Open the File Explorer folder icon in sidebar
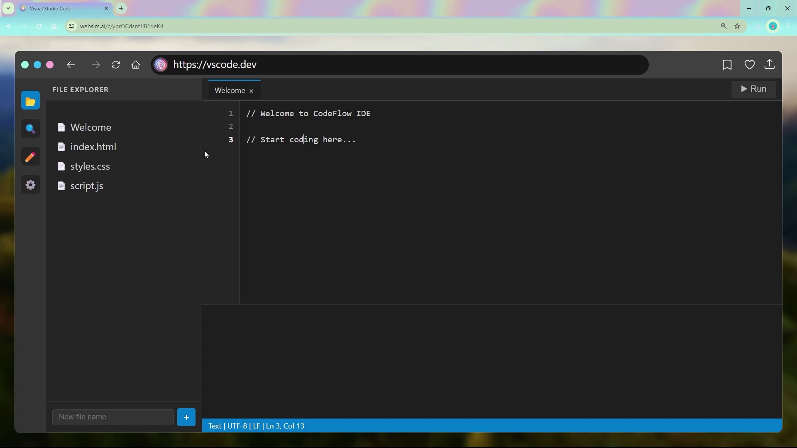797x448 pixels. pyautogui.click(x=30, y=100)
